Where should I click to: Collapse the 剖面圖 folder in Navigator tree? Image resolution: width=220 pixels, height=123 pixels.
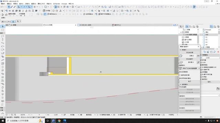181,32
